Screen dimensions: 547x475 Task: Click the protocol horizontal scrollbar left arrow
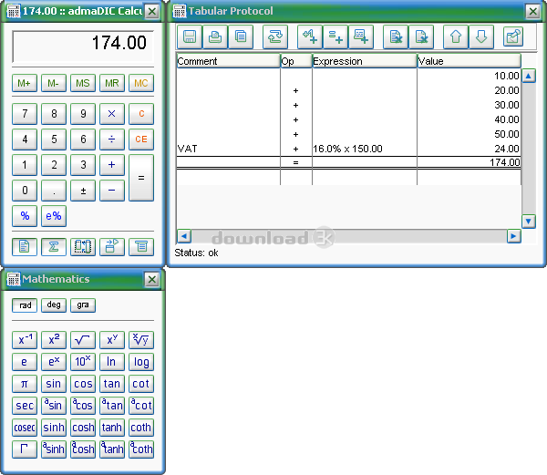click(184, 236)
